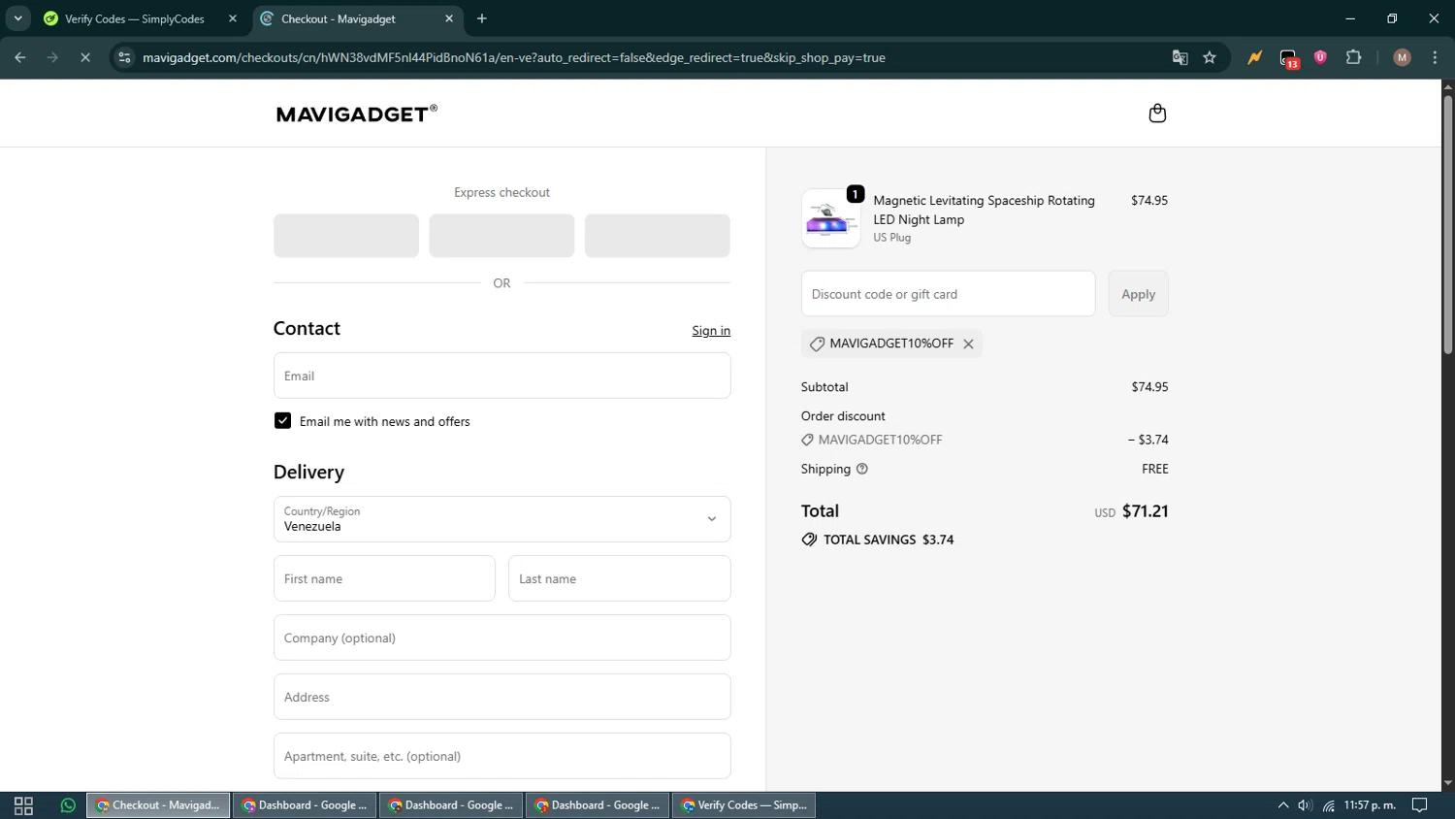The width and height of the screenshot is (1455, 819).
Task: Open the Chrome profile avatar M
Action: pyautogui.click(x=1402, y=57)
